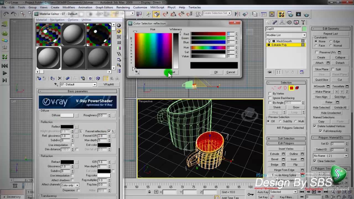Select SubObj preview selection radio

pyautogui.click(x=280, y=121)
